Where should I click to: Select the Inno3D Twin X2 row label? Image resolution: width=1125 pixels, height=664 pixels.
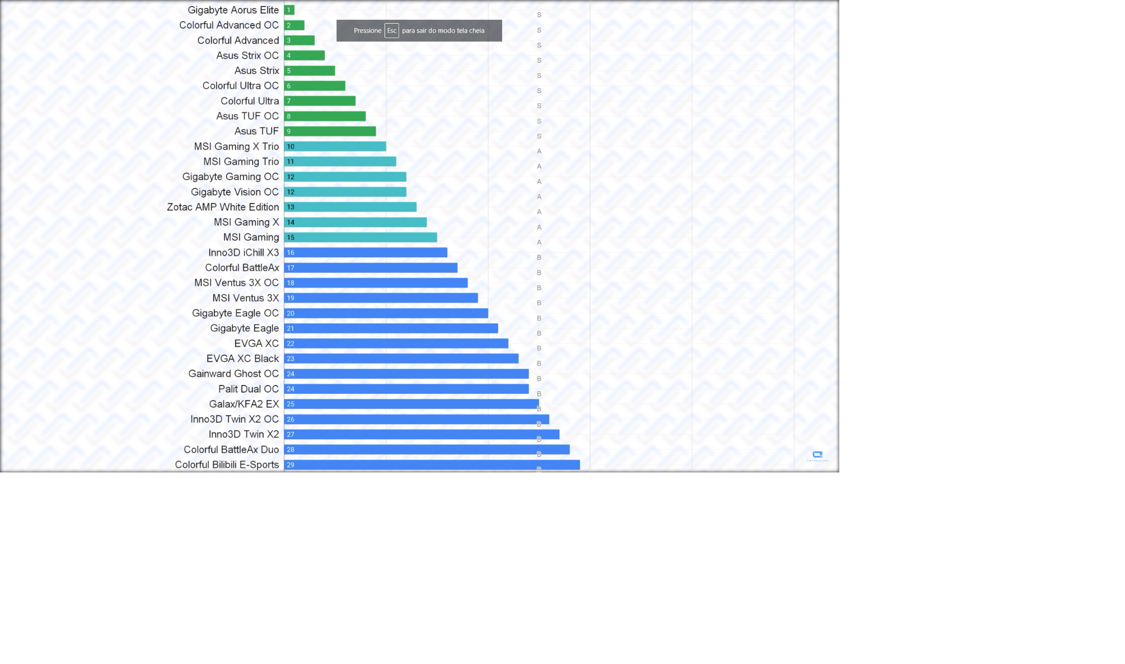[x=244, y=434]
